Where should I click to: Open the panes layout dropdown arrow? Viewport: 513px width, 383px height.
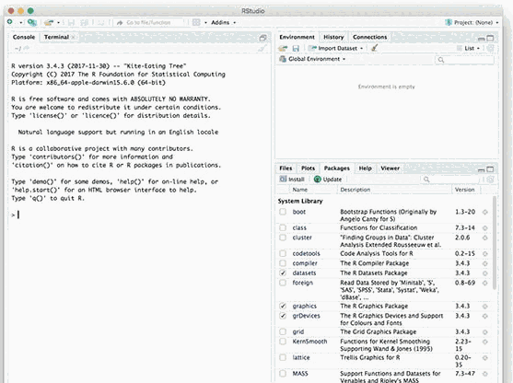pos(205,23)
